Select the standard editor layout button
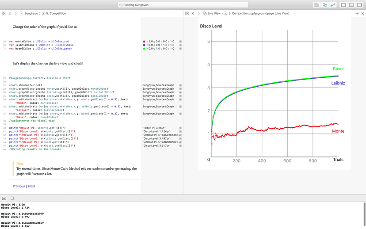The width and height of the screenshot is (366, 229). 316,5
